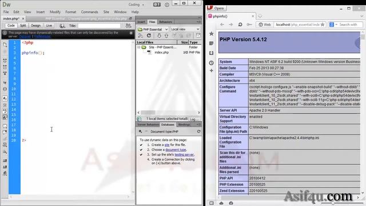Viewport: 366px width, 206px height.
Task: Click the Discover link in the info bar
Action: point(25,37)
